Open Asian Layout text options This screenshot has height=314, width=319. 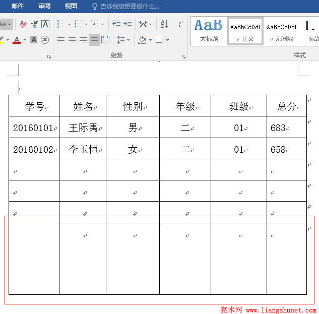[x=143, y=24]
